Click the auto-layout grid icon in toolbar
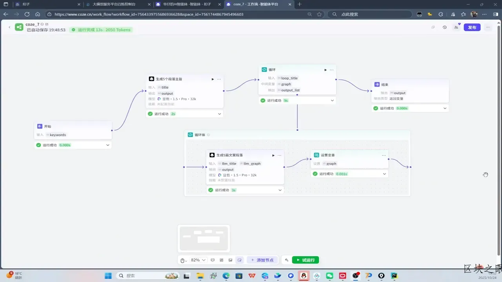Image resolution: width=502 pixels, height=282 pixels. [x=222, y=260]
